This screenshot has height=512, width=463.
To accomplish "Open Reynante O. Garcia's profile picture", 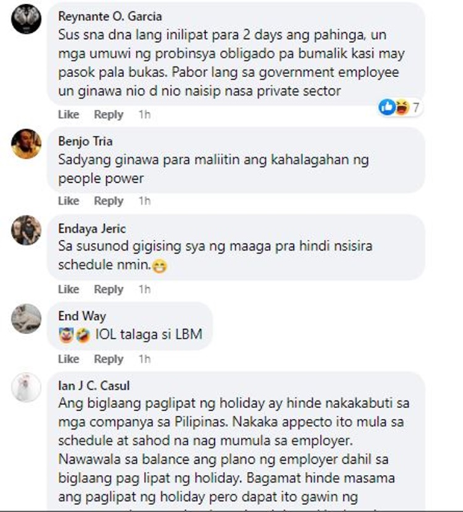I will pos(26,19).
